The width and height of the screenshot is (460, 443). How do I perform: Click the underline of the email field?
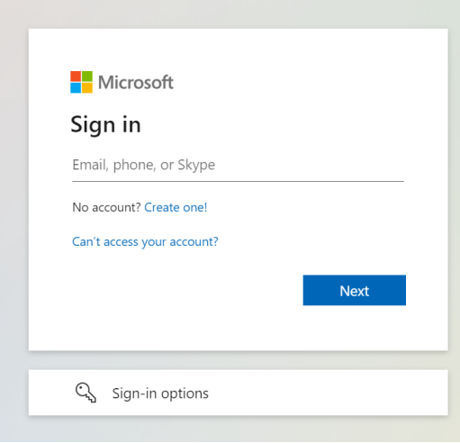click(x=238, y=181)
